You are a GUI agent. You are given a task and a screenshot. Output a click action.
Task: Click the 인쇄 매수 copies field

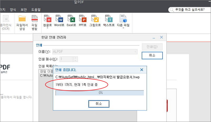click(66, 59)
